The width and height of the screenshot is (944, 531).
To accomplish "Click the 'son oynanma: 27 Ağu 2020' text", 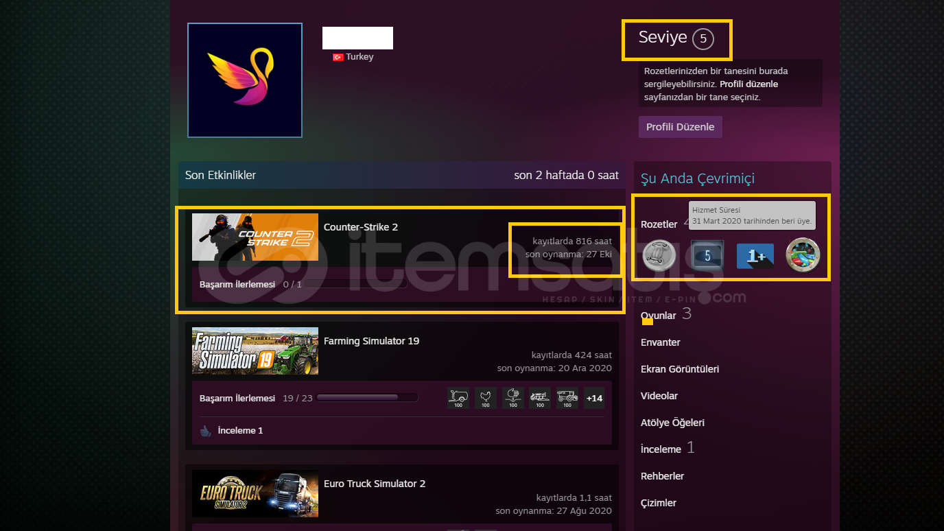I will click(x=554, y=511).
